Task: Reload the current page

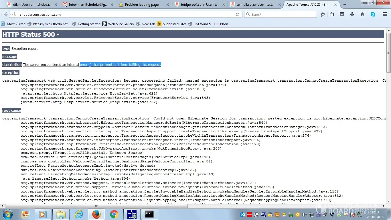Action: coord(237,14)
